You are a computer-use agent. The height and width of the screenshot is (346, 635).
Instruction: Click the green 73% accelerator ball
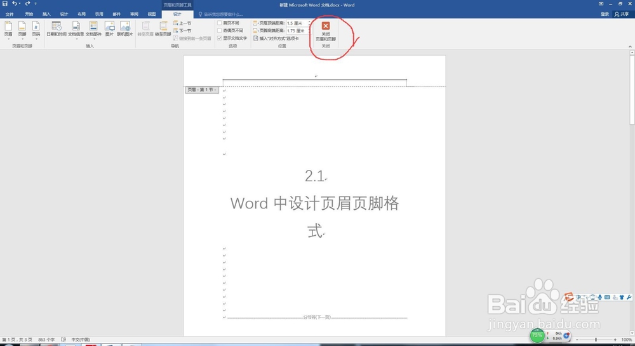(x=537, y=336)
